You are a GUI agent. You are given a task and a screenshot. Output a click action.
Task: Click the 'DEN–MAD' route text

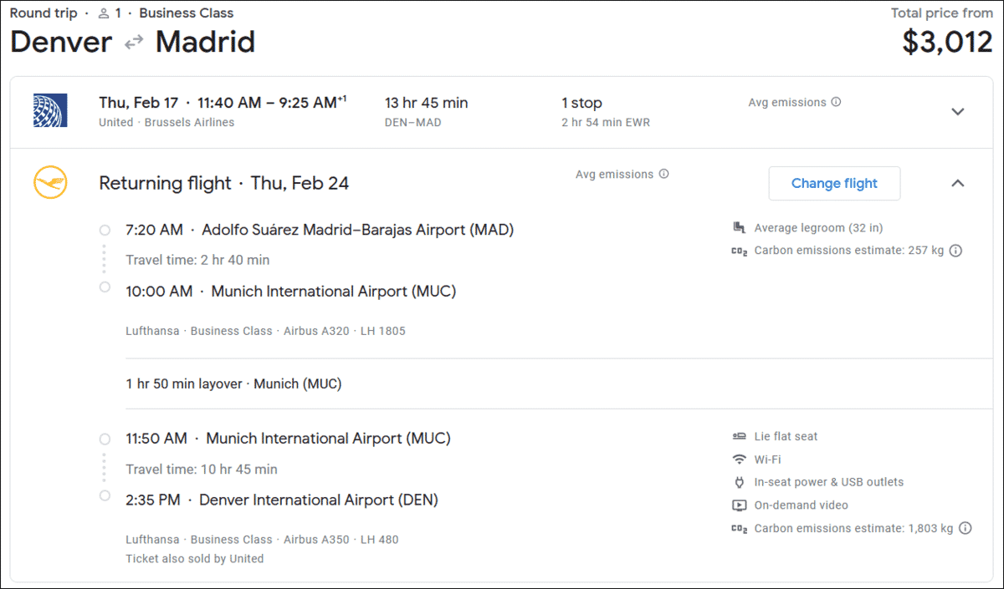pyautogui.click(x=413, y=123)
